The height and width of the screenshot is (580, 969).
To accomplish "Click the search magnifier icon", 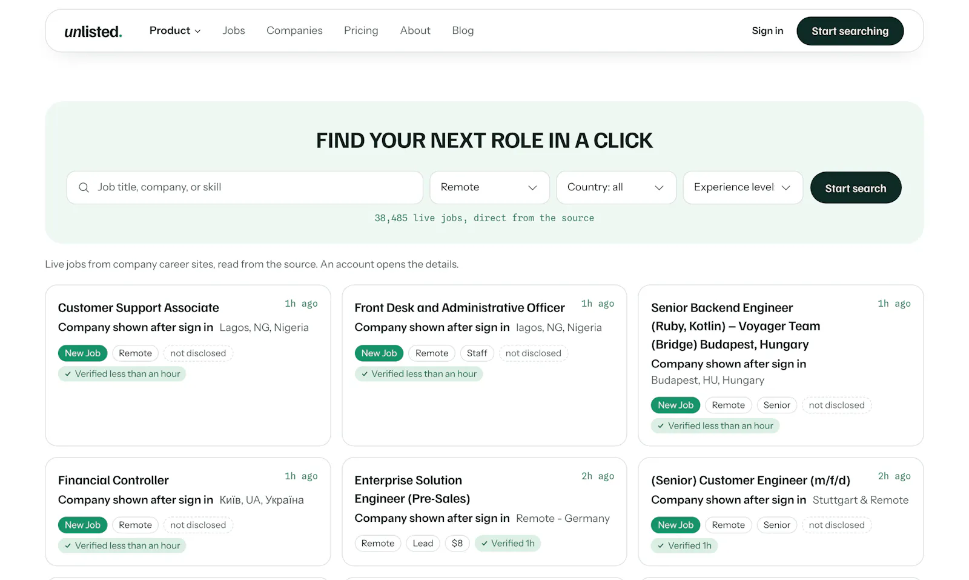I will click(x=84, y=188).
